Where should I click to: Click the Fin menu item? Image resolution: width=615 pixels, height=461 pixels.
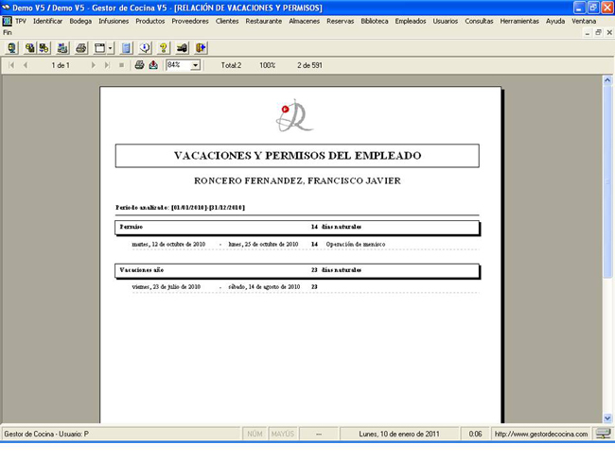8,31
